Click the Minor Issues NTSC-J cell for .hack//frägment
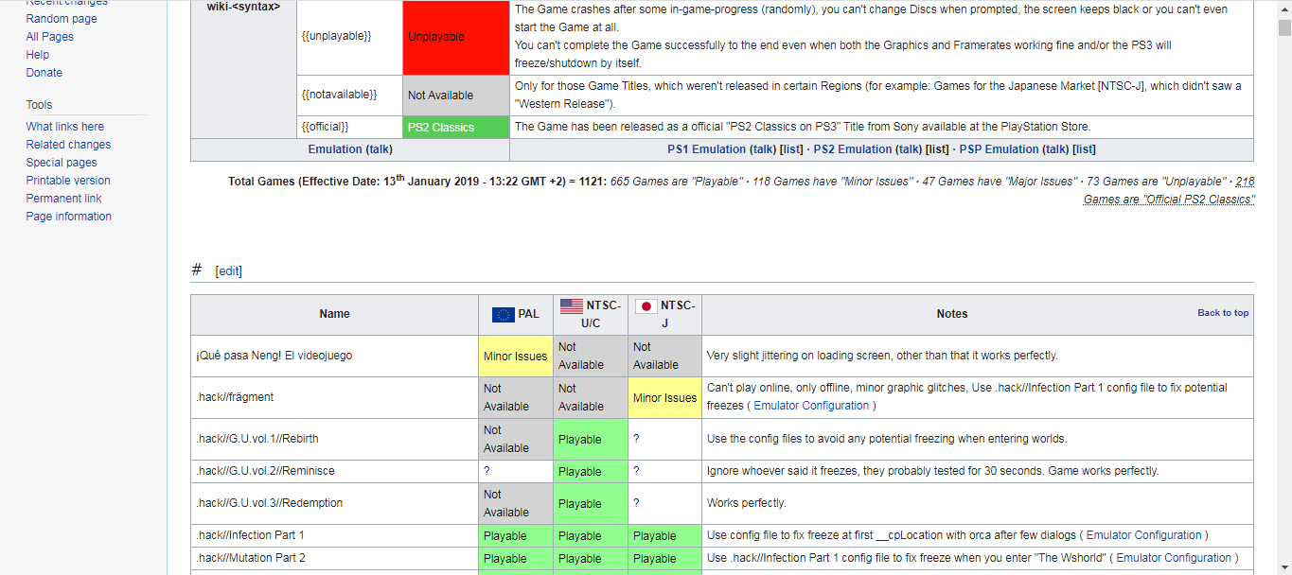 pyautogui.click(x=664, y=398)
